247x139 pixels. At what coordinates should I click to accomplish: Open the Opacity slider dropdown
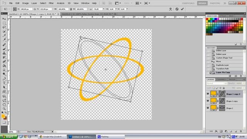pyautogui.click(x=244, y=83)
